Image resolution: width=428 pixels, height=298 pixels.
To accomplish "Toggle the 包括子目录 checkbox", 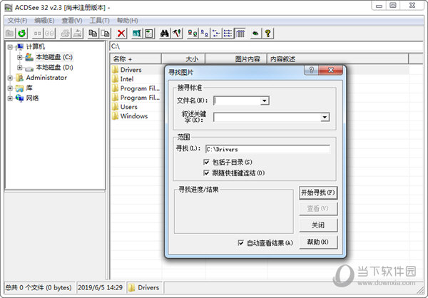I will (x=207, y=163).
